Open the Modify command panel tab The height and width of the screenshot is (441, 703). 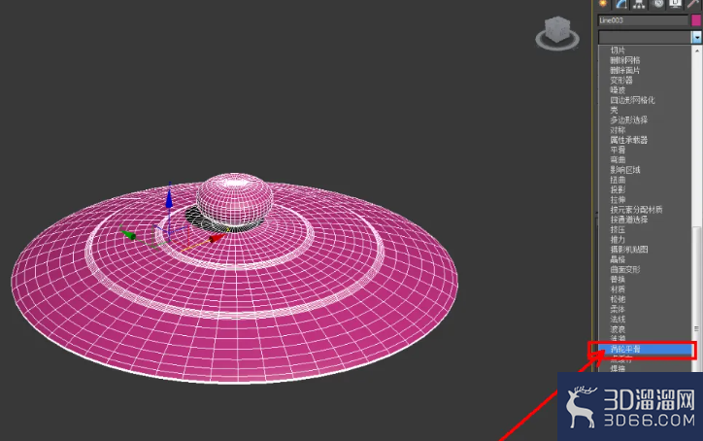[621, 4]
